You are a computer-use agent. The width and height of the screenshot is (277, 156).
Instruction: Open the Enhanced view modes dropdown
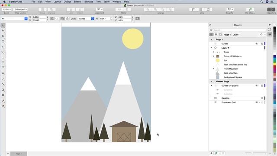(20, 10)
